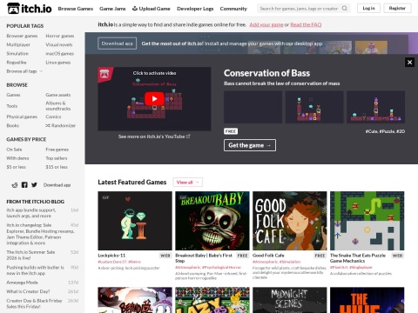
Task: Open Good Folk Cafe game thumbnail
Action: [290, 221]
